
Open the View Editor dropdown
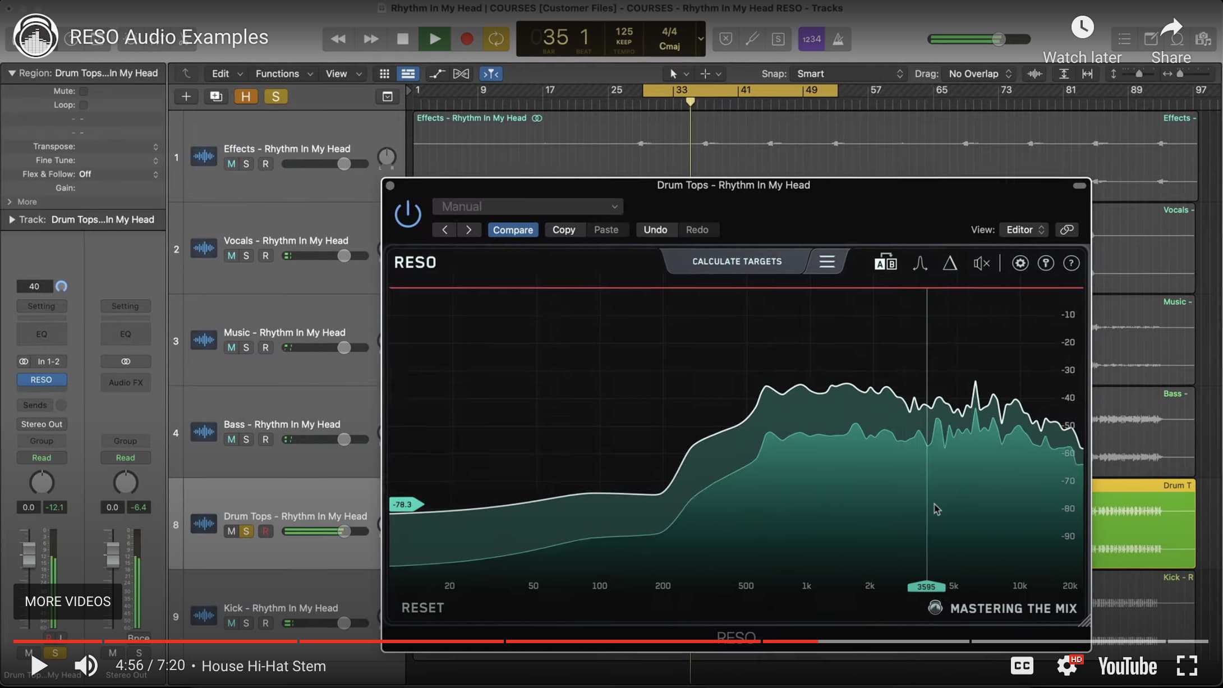point(1024,230)
